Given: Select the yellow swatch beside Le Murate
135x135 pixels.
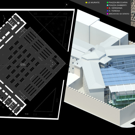Looking at the screenshot, I should click(86, 3).
